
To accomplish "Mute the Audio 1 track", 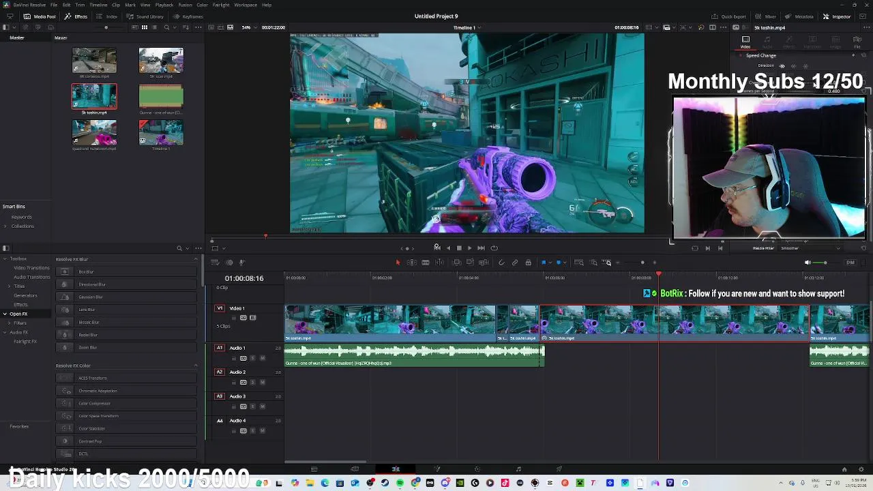I will (263, 358).
